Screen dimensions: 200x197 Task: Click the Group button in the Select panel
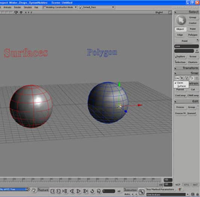[192, 17]
